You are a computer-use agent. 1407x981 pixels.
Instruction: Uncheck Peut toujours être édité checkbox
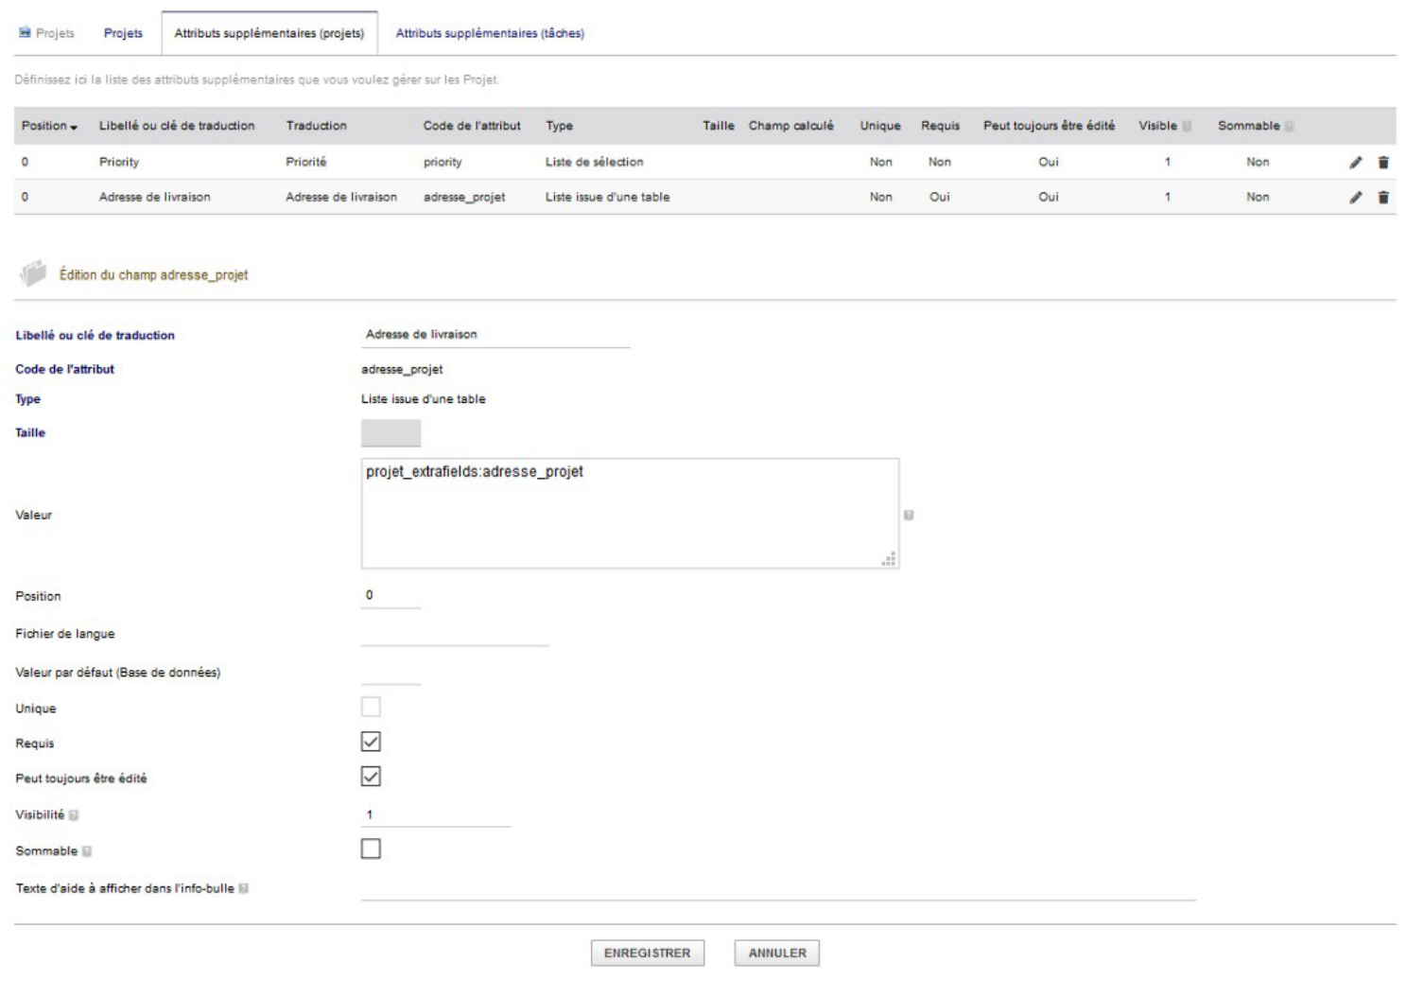[371, 777]
